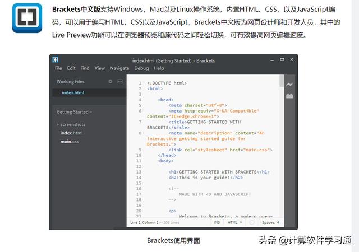
Task: Close the Brackets window
Action: [x=292, y=59]
